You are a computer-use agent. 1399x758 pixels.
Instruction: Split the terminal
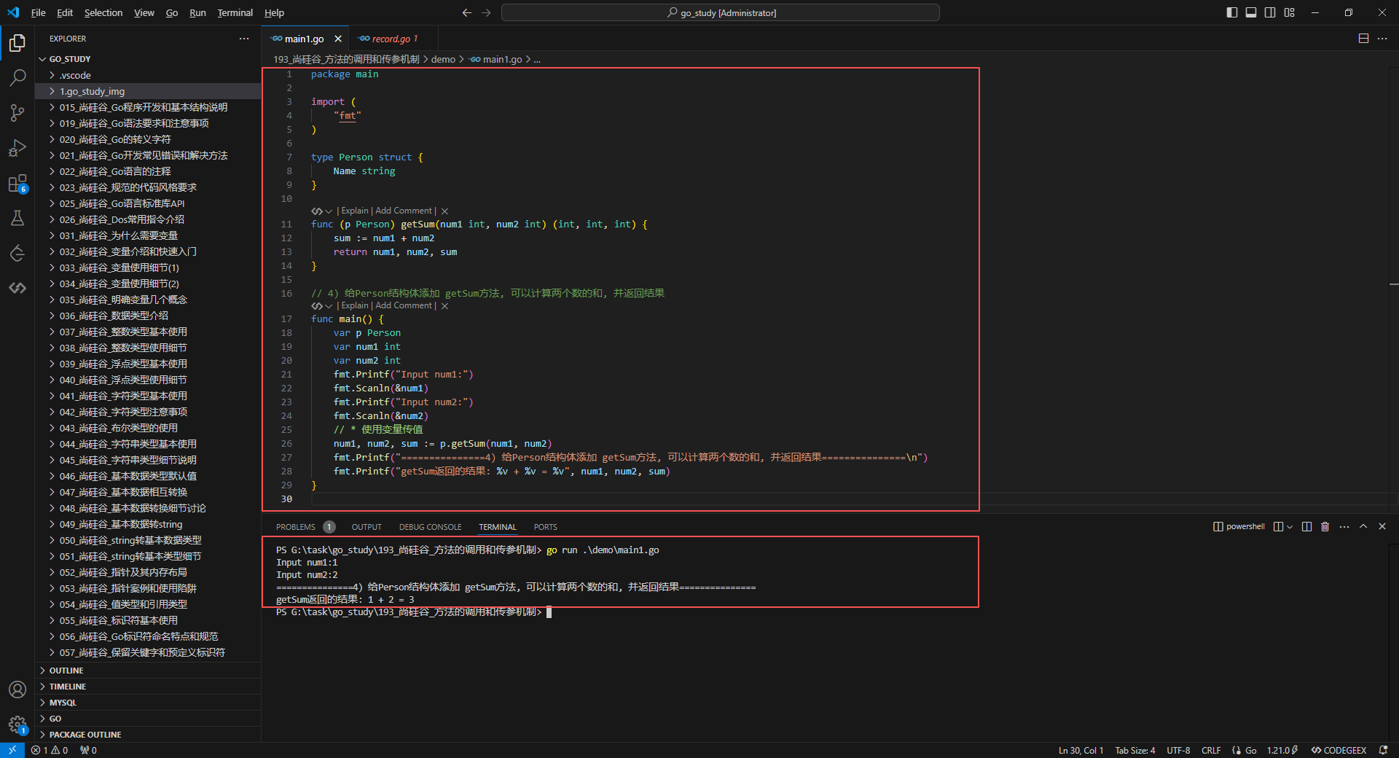click(1306, 526)
